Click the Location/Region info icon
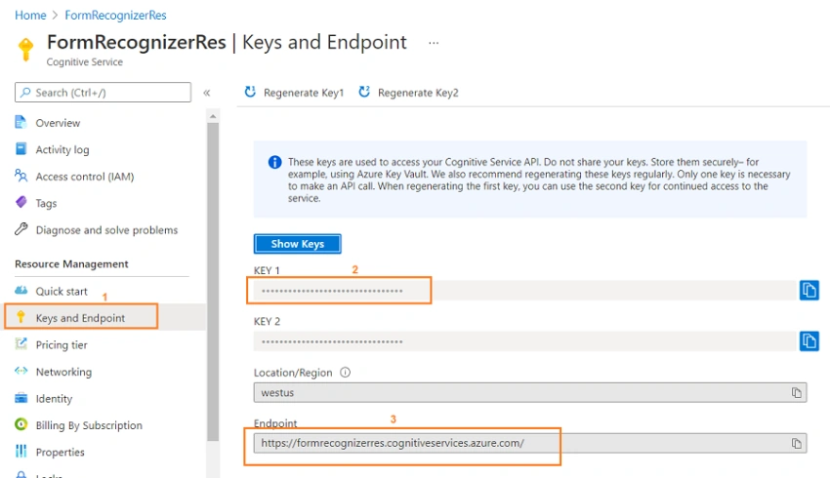The height and width of the screenshot is (478, 830). (x=345, y=373)
